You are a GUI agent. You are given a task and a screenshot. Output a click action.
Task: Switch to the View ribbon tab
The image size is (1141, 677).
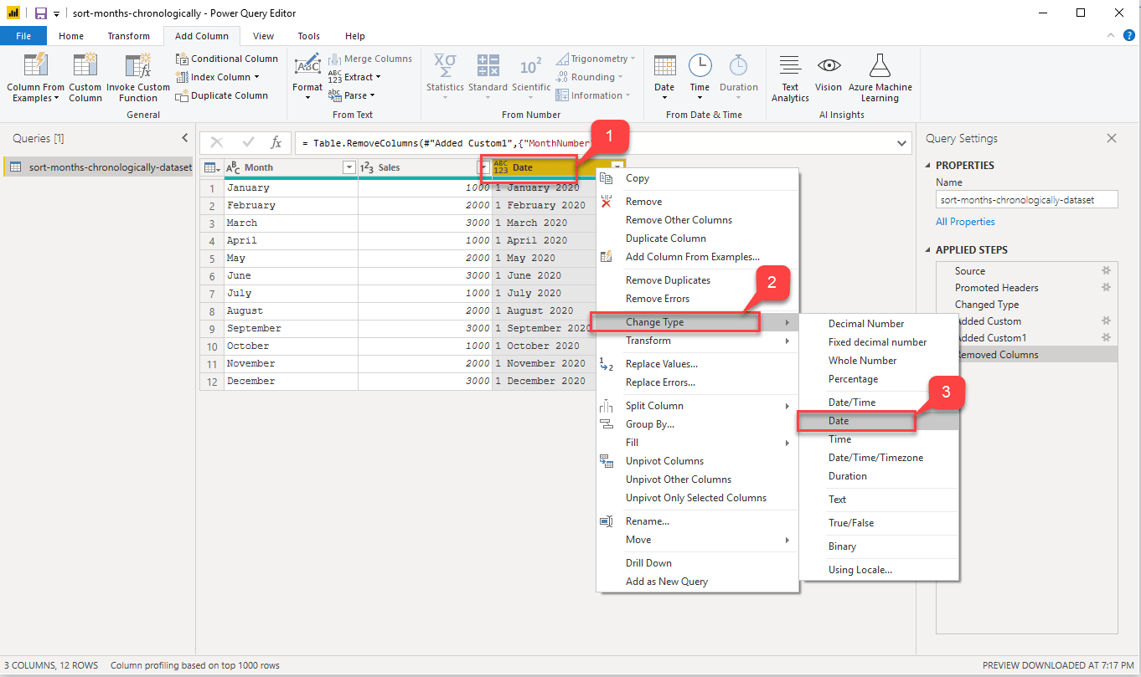pos(263,36)
